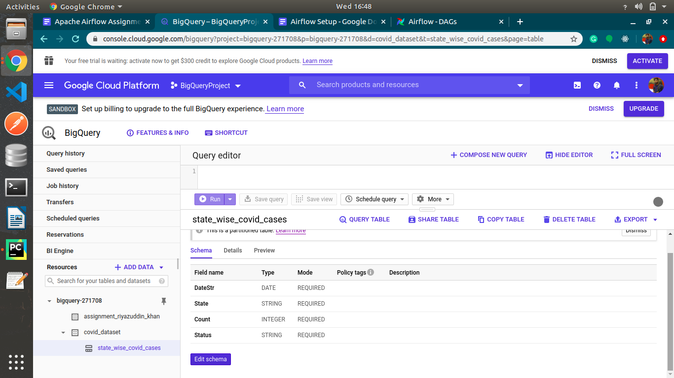Open the database tool in dock
Screen dimensions: 674x378
[x=16, y=155]
